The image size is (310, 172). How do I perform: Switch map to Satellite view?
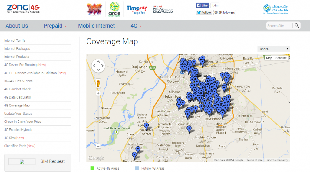pos(281,58)
